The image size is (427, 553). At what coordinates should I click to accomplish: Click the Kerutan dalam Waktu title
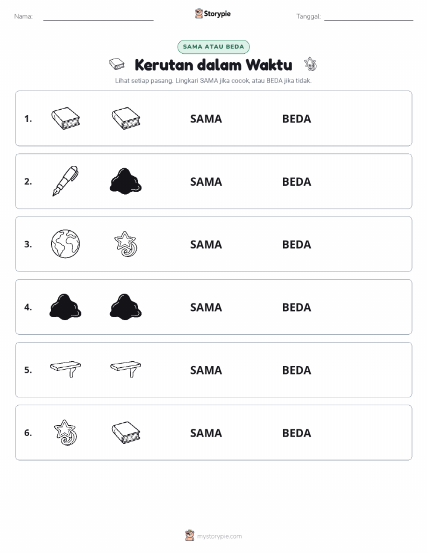click(213, 65)
